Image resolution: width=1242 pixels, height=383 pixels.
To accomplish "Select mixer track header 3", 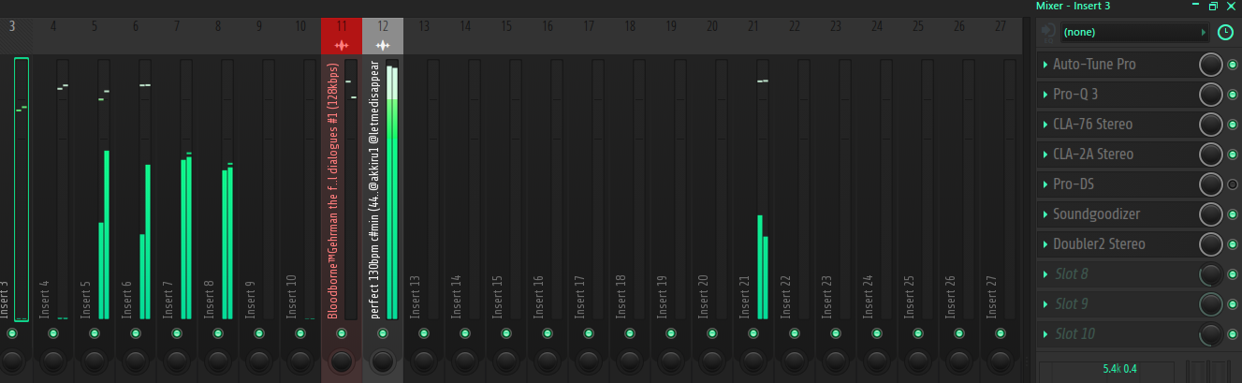I will [x=13, y=26].
